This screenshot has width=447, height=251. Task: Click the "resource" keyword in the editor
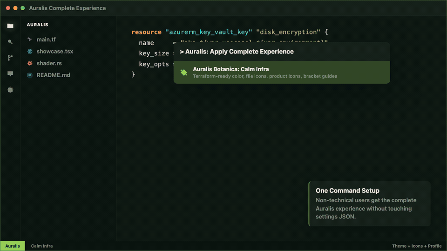(147, 32)
